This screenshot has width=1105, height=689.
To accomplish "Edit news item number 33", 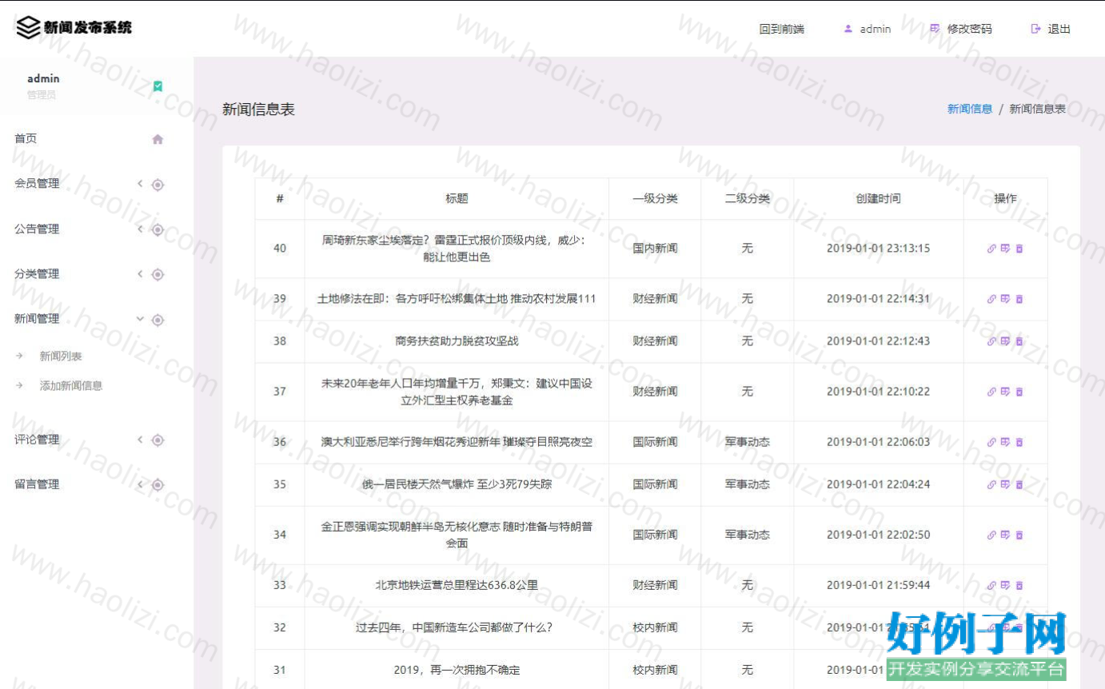I will [x=1005, y=585].
